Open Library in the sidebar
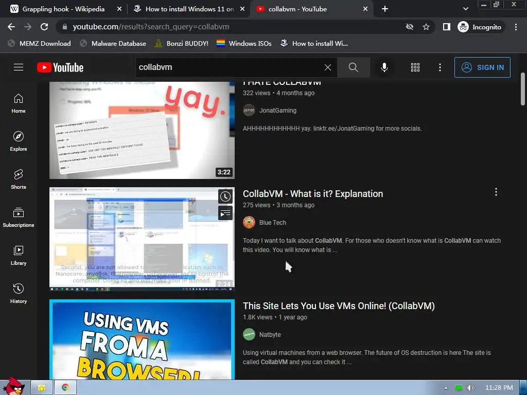Image resolution: width=527 pixels, height=395 pixels. coord(19,256)
